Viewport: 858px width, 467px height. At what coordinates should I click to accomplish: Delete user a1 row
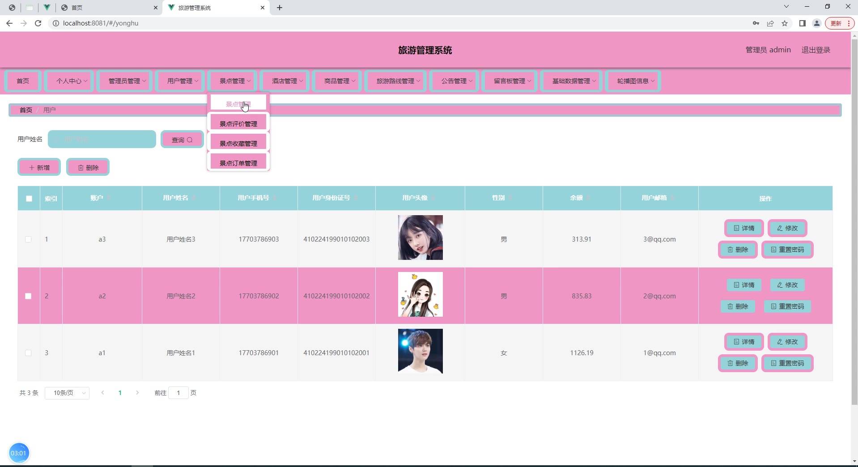(x=738, y=363)
